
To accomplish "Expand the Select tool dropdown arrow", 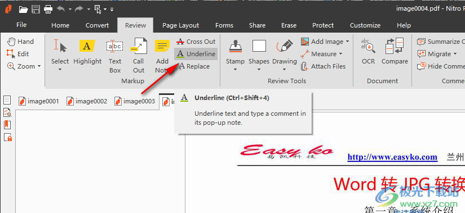I will click(x=60, y=70).
